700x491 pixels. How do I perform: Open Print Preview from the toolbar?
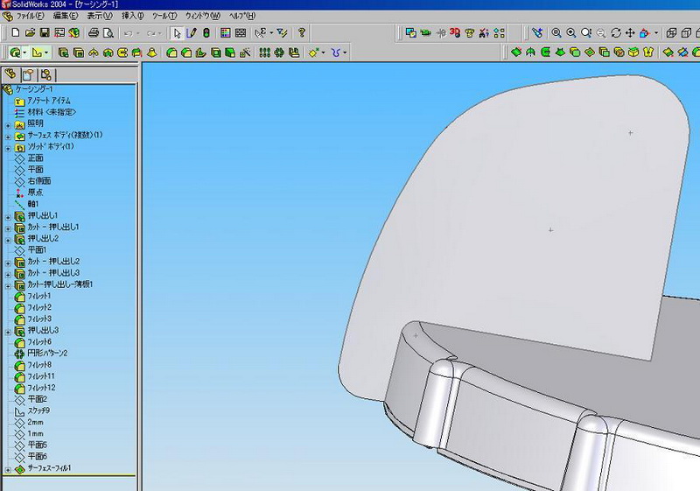tap(108, 32)
